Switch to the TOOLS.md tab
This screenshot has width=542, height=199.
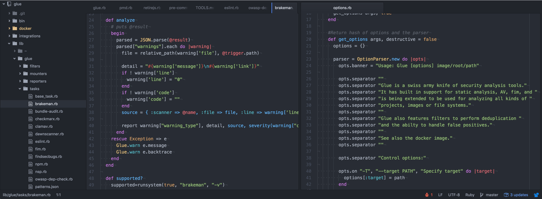(x=205, y=8)
